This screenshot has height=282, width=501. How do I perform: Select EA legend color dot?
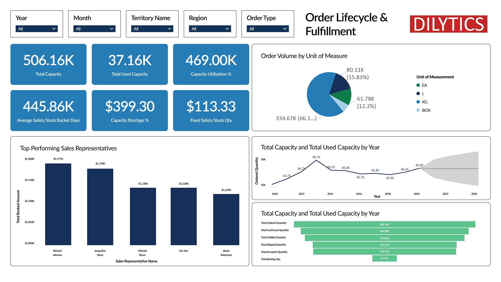pyautogui.click(x=418, y=85)
